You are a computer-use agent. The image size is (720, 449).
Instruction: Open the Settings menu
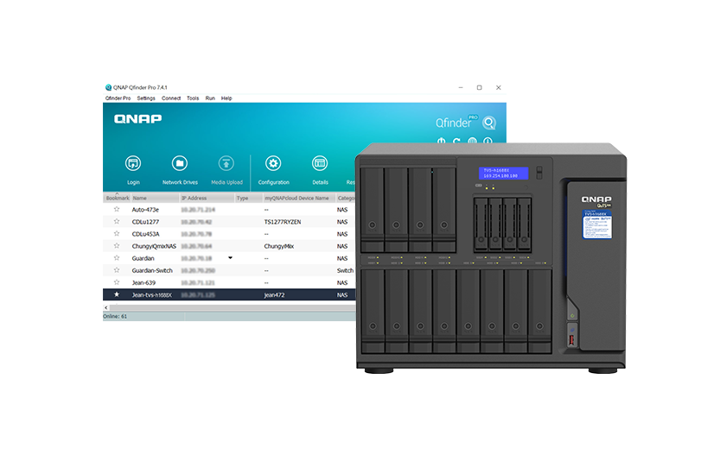[x=146, y=98]
